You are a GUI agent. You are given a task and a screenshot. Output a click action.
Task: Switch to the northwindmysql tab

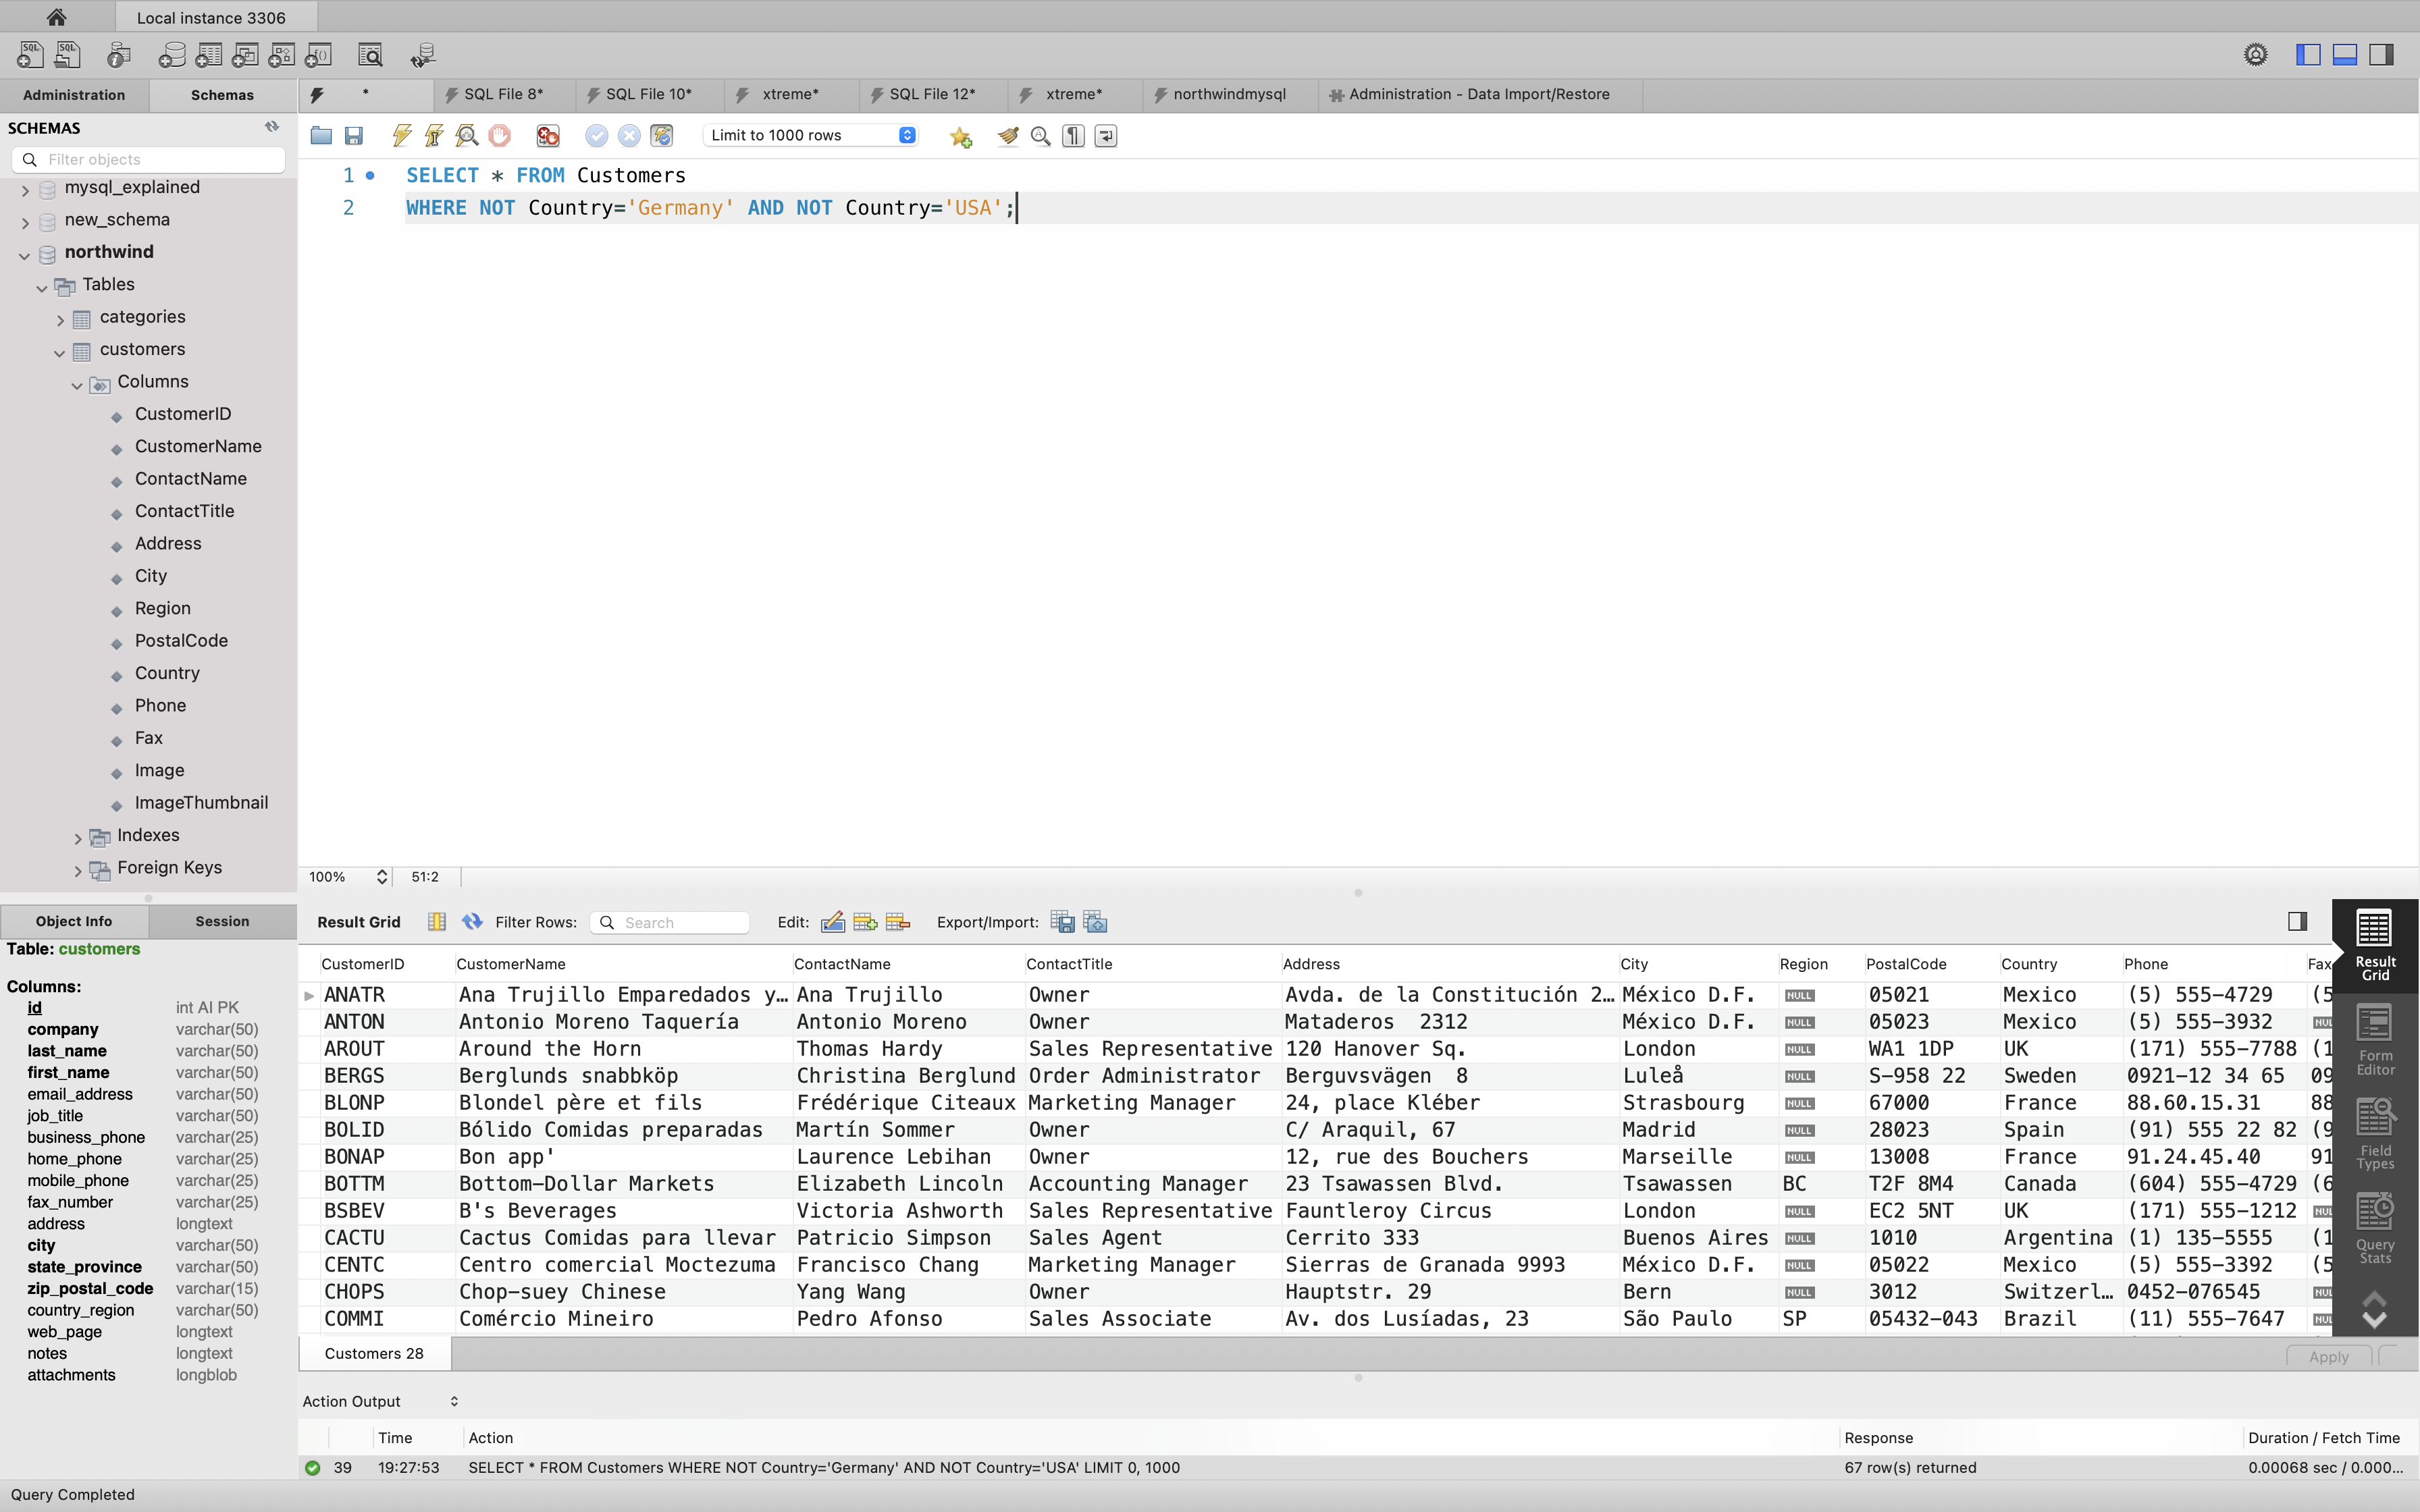click(x=1228, y=95)
